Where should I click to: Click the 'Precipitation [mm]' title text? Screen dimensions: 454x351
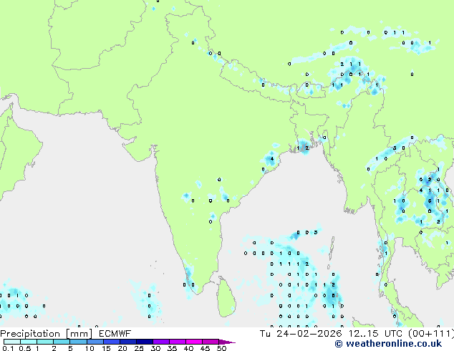tap(47, 334)
